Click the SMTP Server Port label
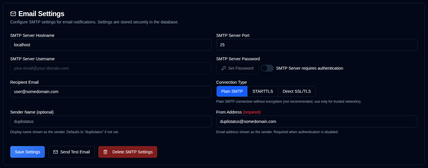Screen dimensions: 428x168 click(233, 35)
